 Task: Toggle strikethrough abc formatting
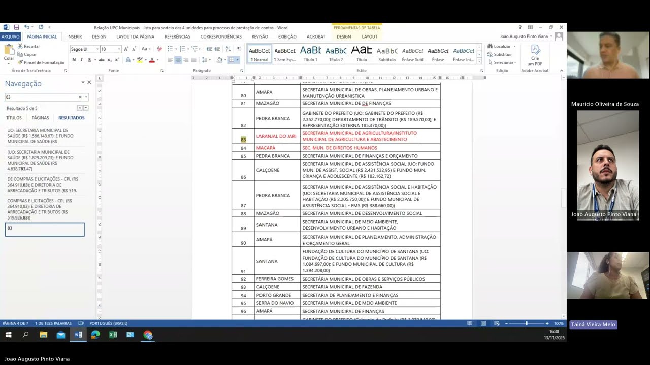pos(102,60)
